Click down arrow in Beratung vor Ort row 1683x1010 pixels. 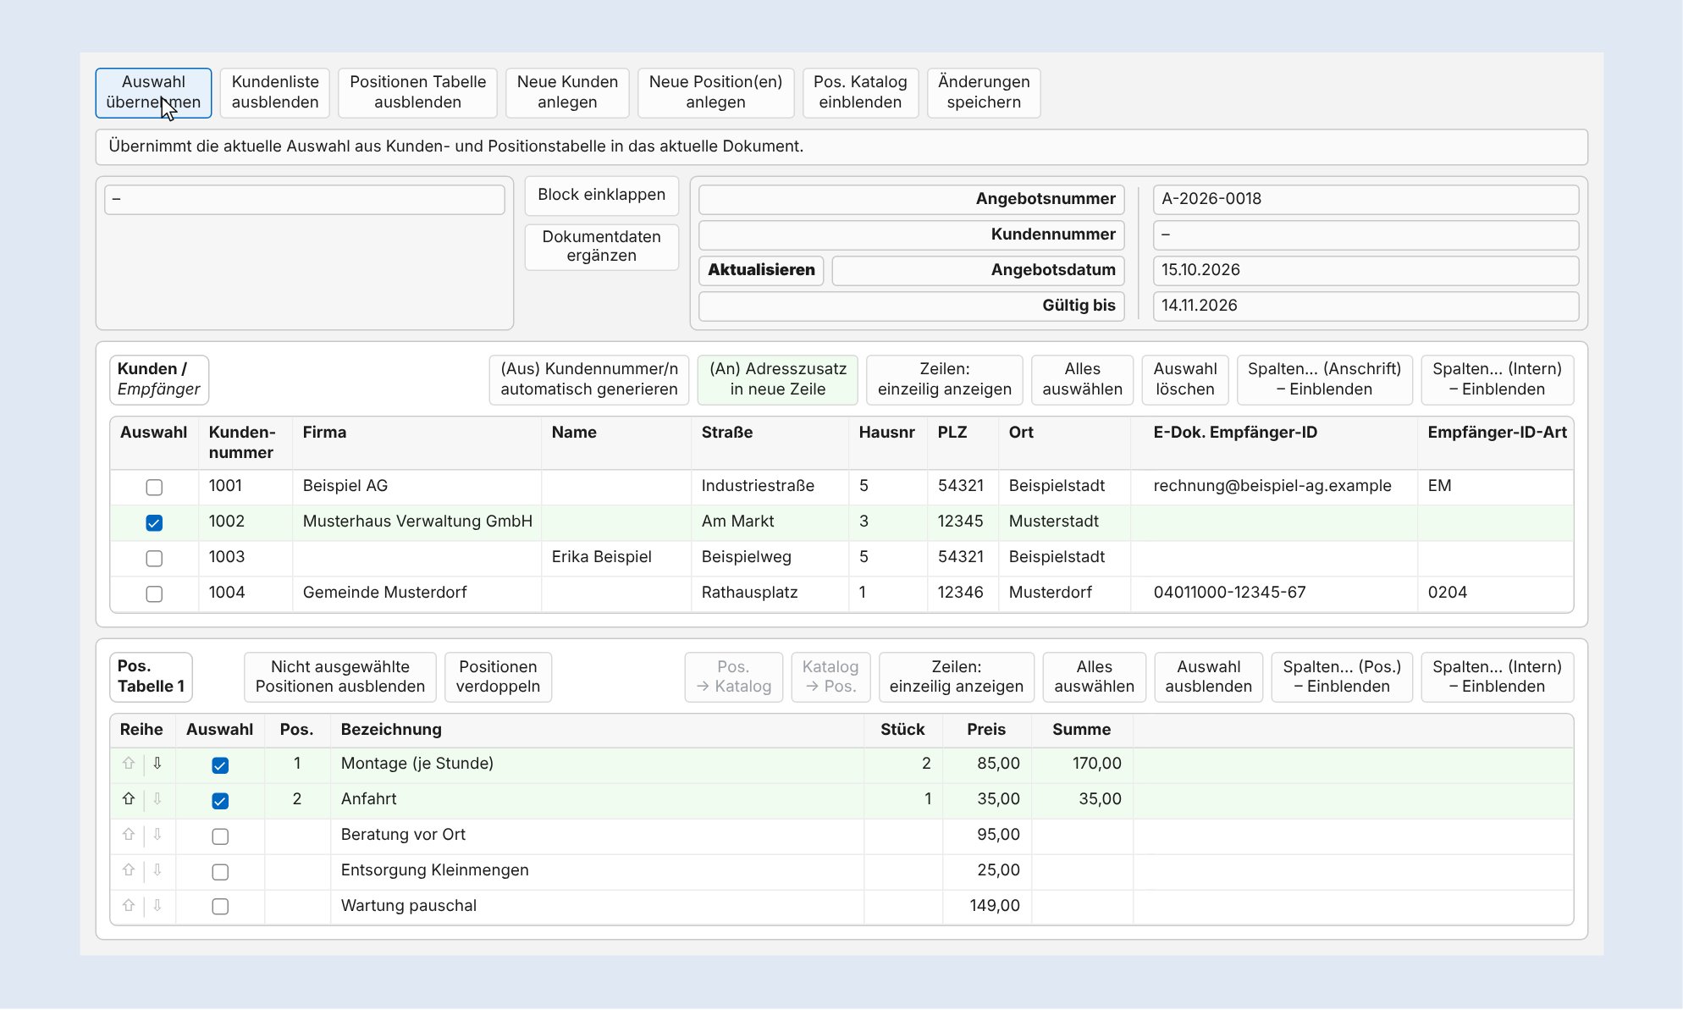pyautogui.click(x=157, y=835)
